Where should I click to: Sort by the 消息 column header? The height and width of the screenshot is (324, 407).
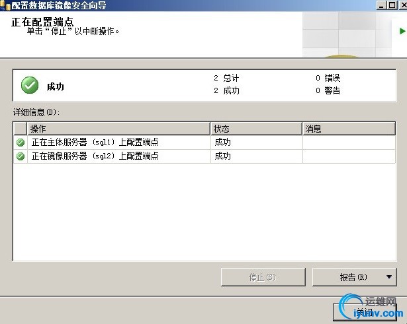(x=349, y=129)
